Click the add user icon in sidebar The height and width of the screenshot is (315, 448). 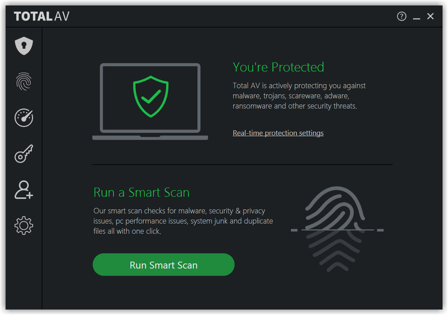click(x=24, y=190)
